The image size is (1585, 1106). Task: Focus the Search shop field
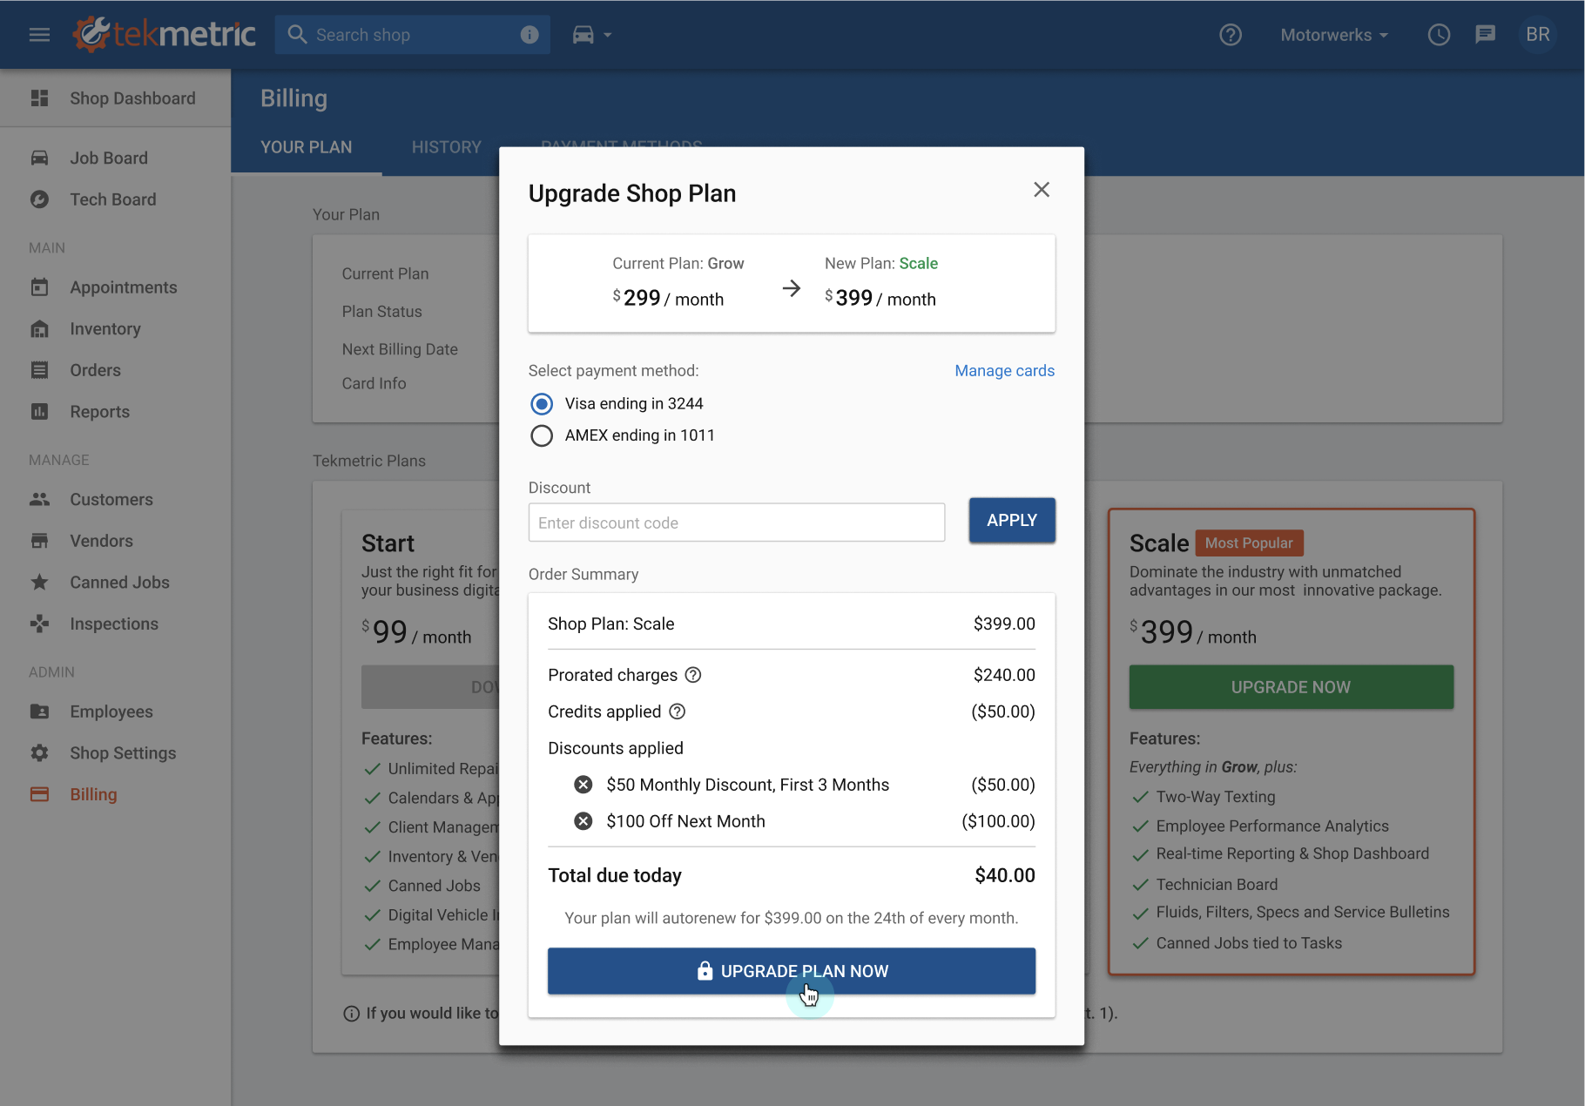[413, 35]
